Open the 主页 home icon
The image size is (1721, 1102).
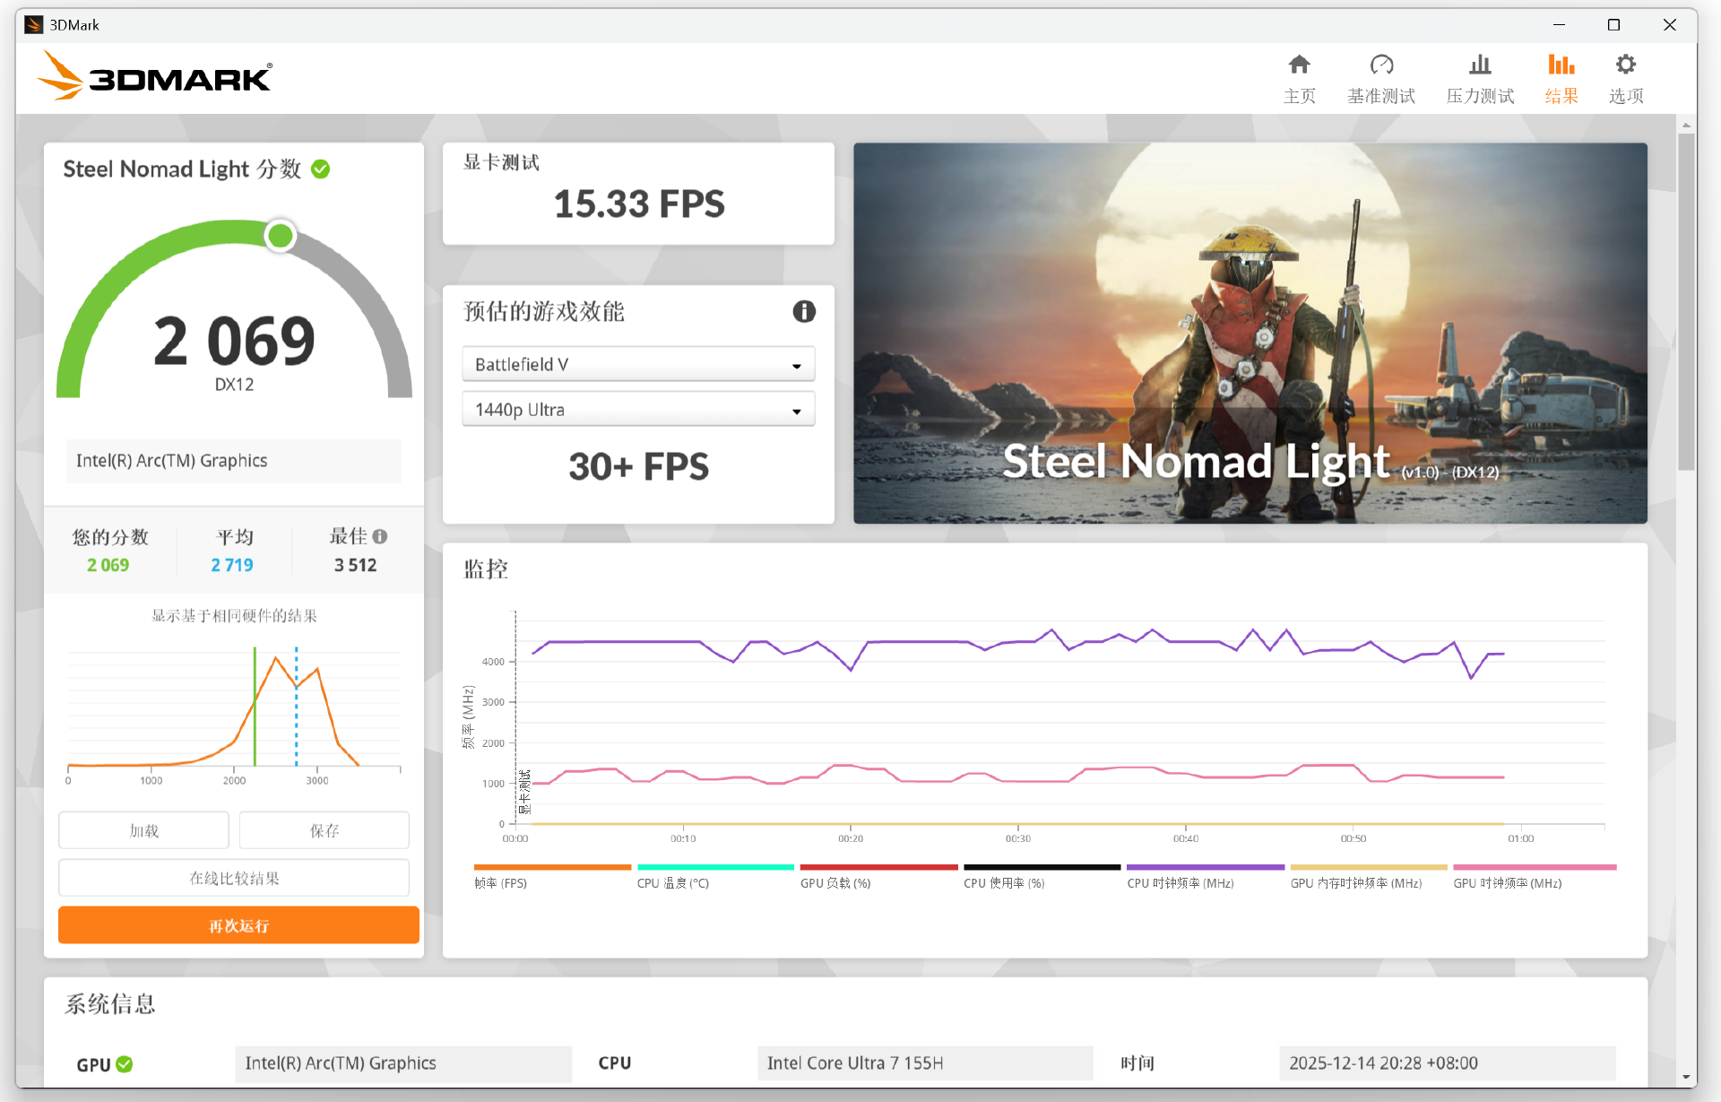(1299, 65)
